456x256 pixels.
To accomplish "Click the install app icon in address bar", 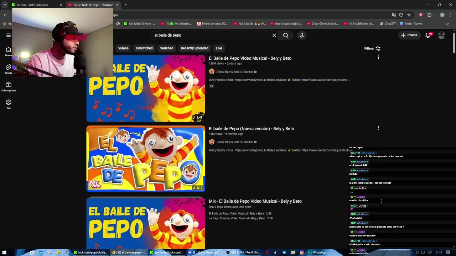I will (x=401, y=15).
